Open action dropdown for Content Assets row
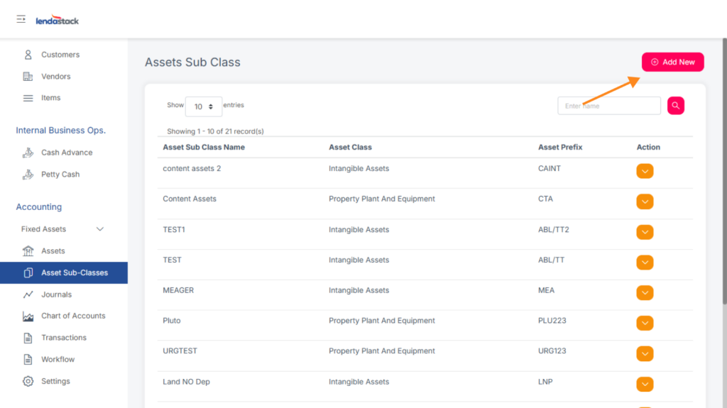Image resolution: width=727 pixels, height=408 pixels. [x=645, y=202]
